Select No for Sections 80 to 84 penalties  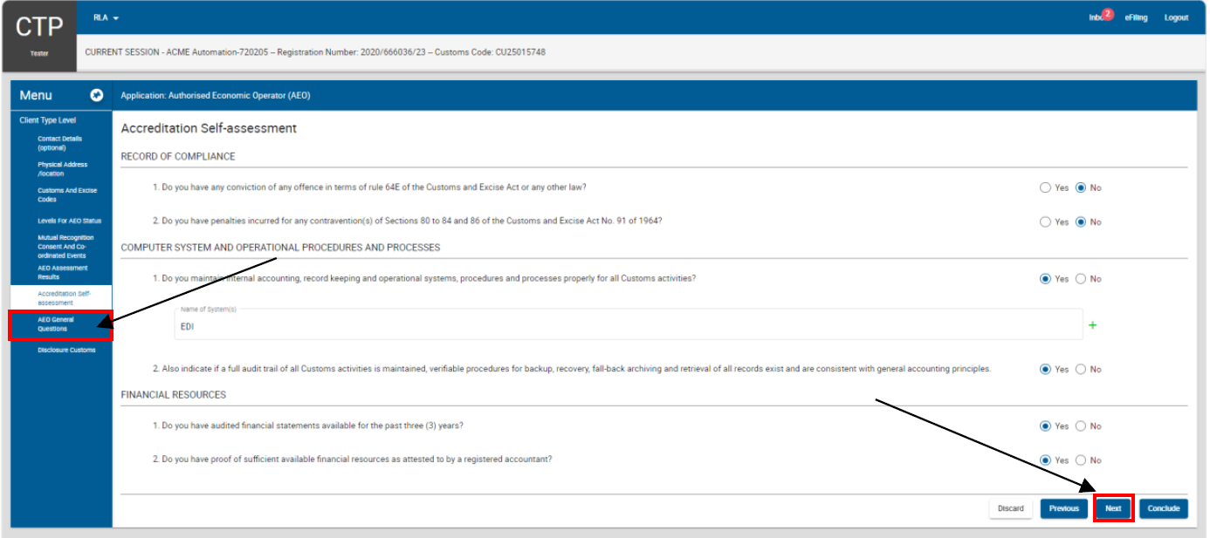(x=1081, y=221)
